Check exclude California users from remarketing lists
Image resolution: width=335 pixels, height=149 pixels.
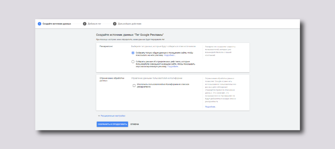(x=134, y=85)
